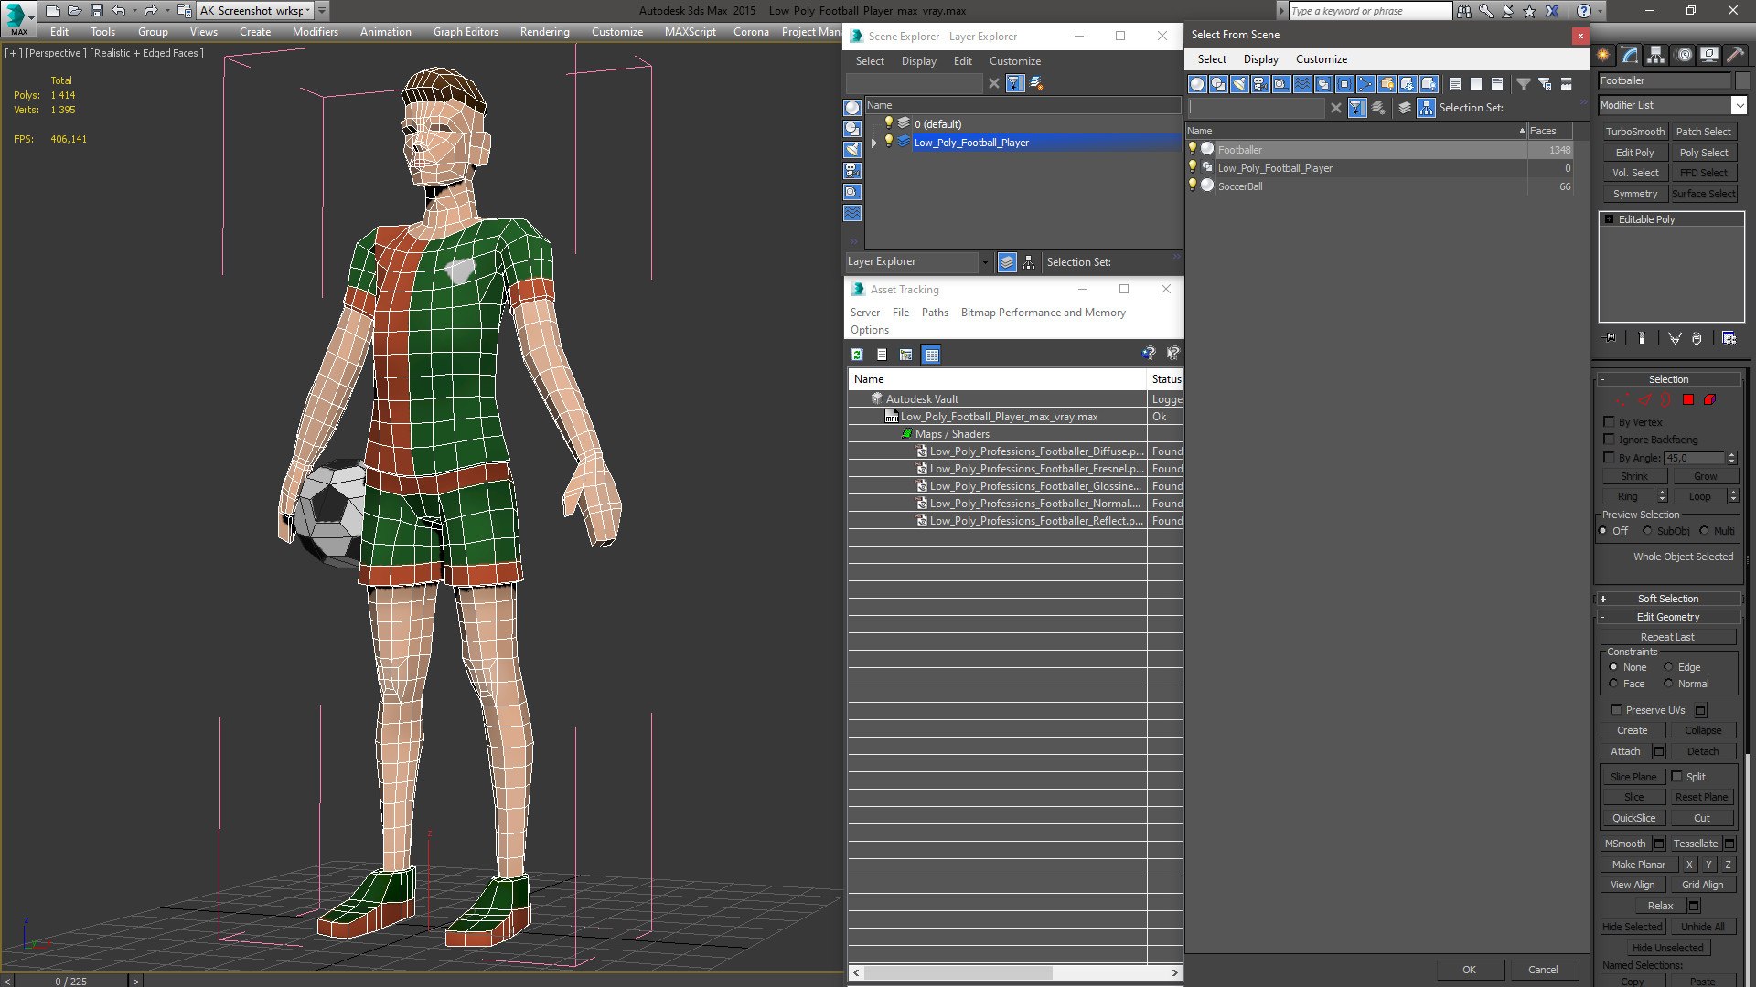The height and width of the screenshot is (987, 1756).
Task: Select Polygon sub-object level icon
Action: coord(1688,399)
